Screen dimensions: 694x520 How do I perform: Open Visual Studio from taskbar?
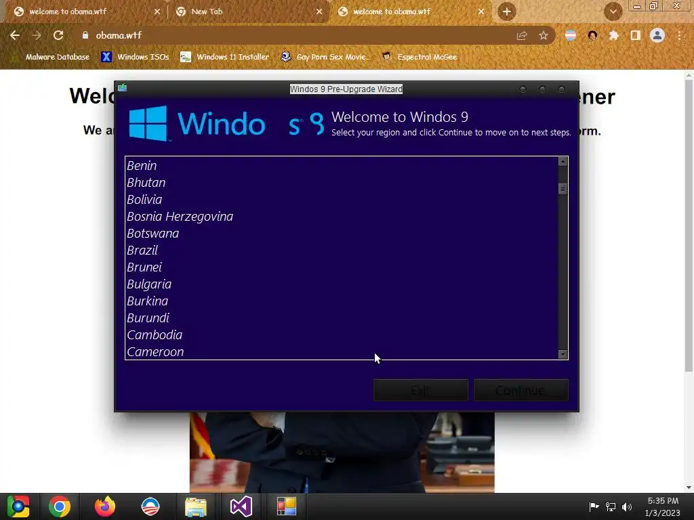[x=241, y=506]
